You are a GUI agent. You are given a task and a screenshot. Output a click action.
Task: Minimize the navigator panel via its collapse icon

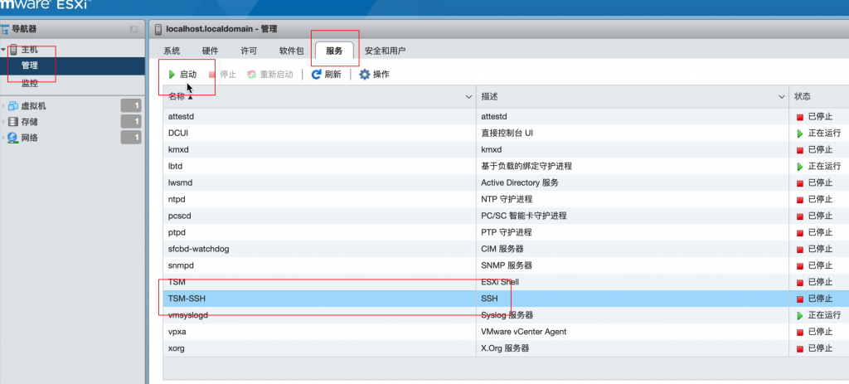pos(133,29)
